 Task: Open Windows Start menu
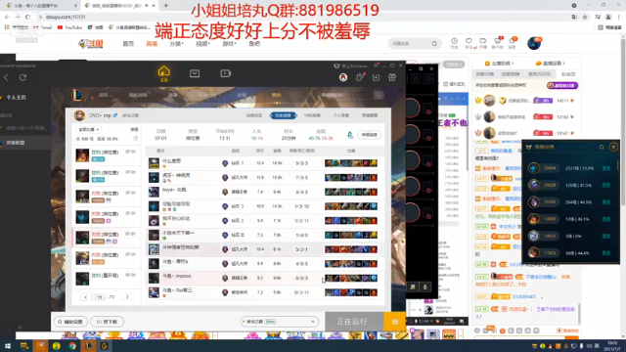coord(8,346)
